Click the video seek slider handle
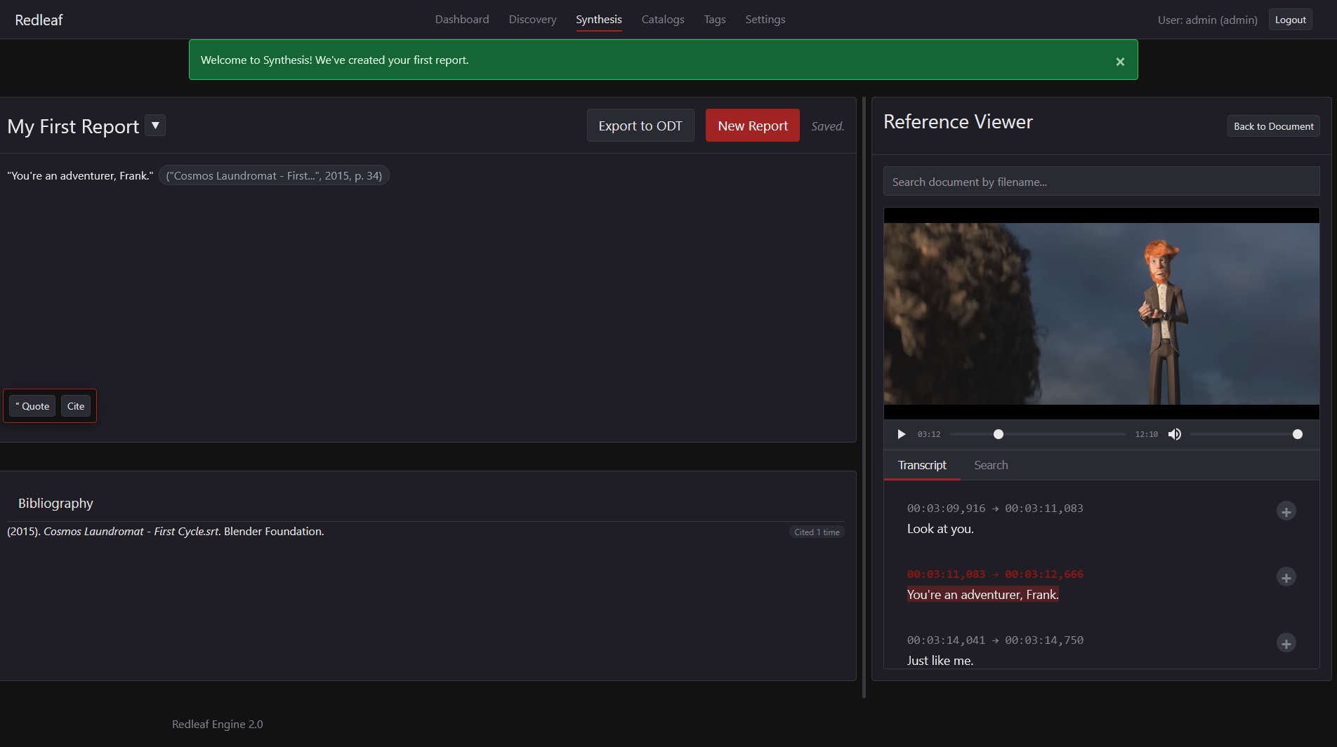 tap(998, 434)
